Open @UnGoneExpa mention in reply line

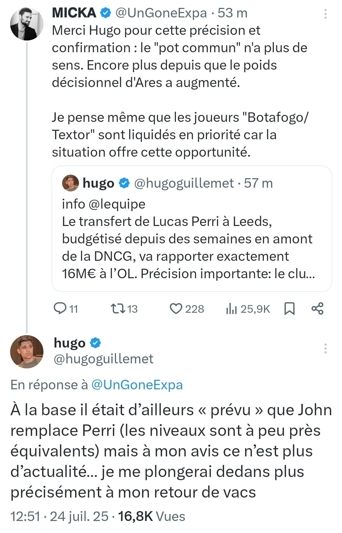tap(137, 385)
